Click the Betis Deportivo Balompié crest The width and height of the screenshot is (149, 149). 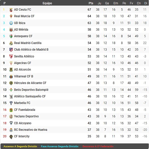(x=11, y=90)
